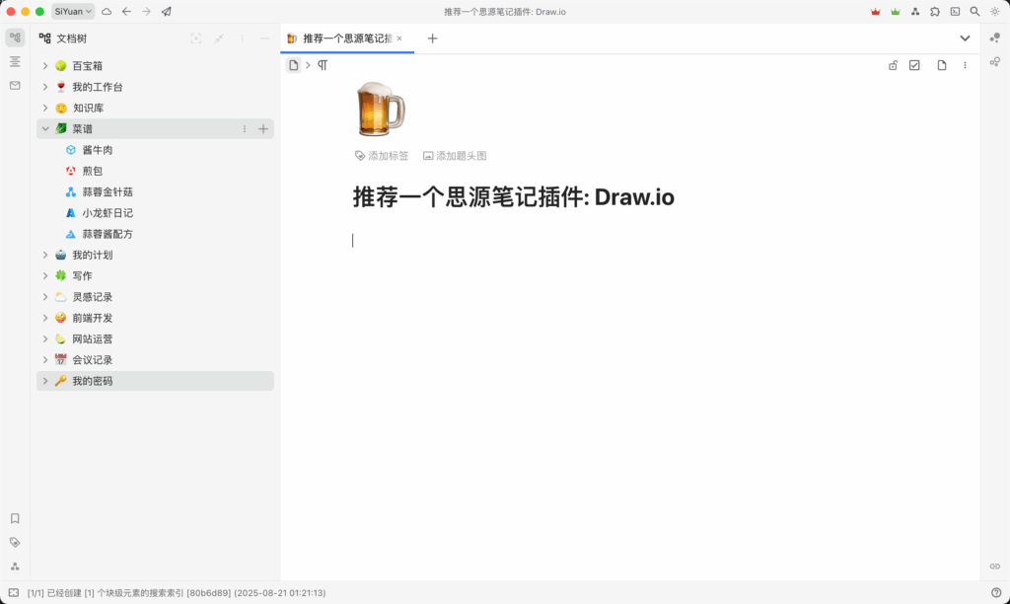Open the Outline panel in left dock
1010x604 pixels.
(x=15, y=61)
